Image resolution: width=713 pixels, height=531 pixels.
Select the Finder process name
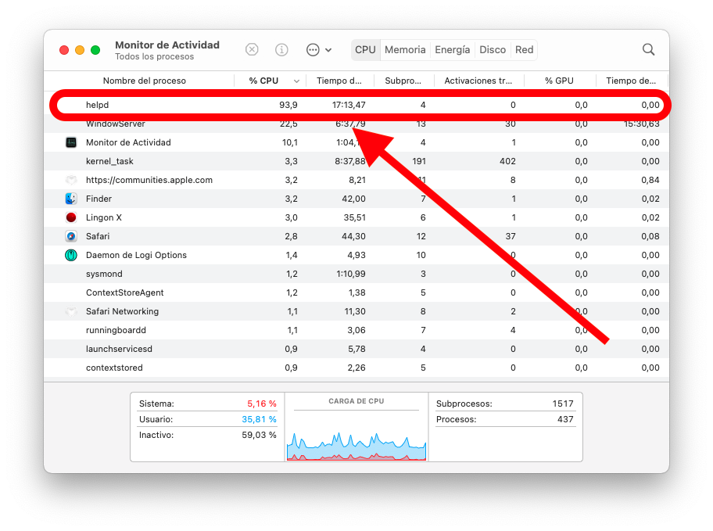tap(99, 199)
